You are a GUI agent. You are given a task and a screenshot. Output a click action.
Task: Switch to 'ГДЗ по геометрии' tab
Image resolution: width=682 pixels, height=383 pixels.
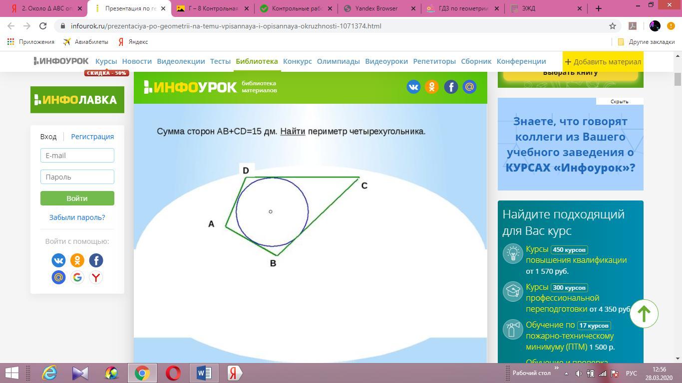tap(462, 8)
